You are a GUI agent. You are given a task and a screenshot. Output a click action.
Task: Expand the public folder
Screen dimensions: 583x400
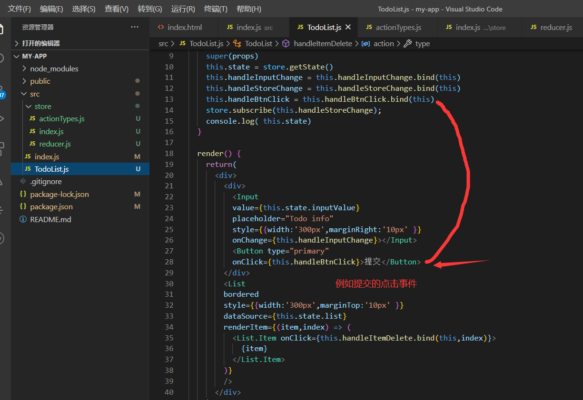tap(80, 81)
